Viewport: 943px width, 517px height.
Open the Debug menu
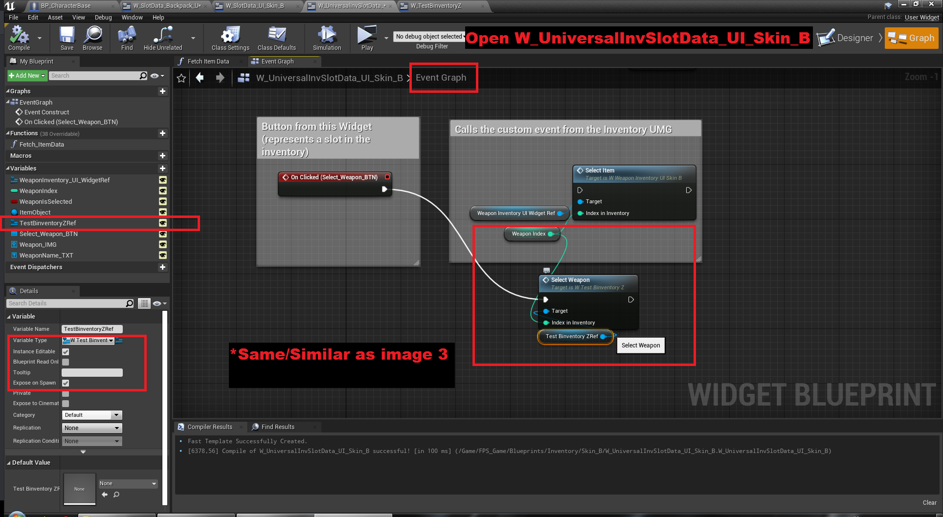tap(103, 18)
